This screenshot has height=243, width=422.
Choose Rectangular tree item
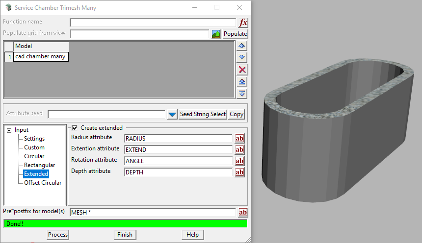pyautogui.click(x=39, y=165)
